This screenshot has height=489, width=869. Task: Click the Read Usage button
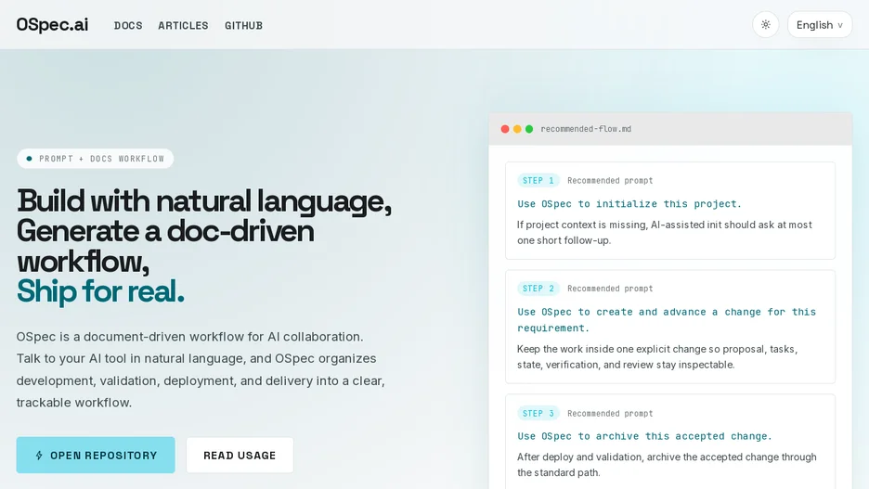tap(240, 456)
